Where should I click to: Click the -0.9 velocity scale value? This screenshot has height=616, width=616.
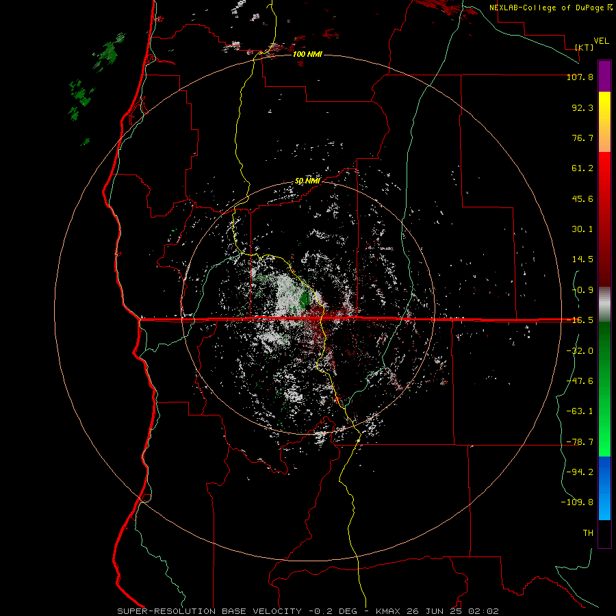coord(582,290)
